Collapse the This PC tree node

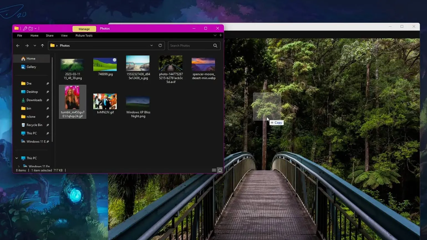17,158
